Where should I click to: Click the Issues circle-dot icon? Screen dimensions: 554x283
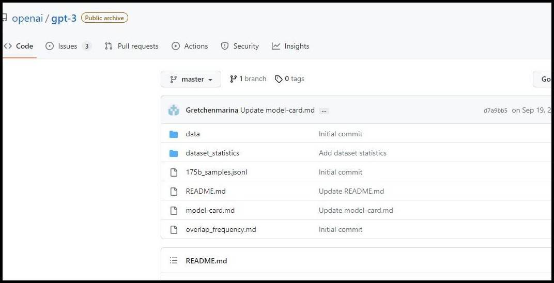point(50,46)
